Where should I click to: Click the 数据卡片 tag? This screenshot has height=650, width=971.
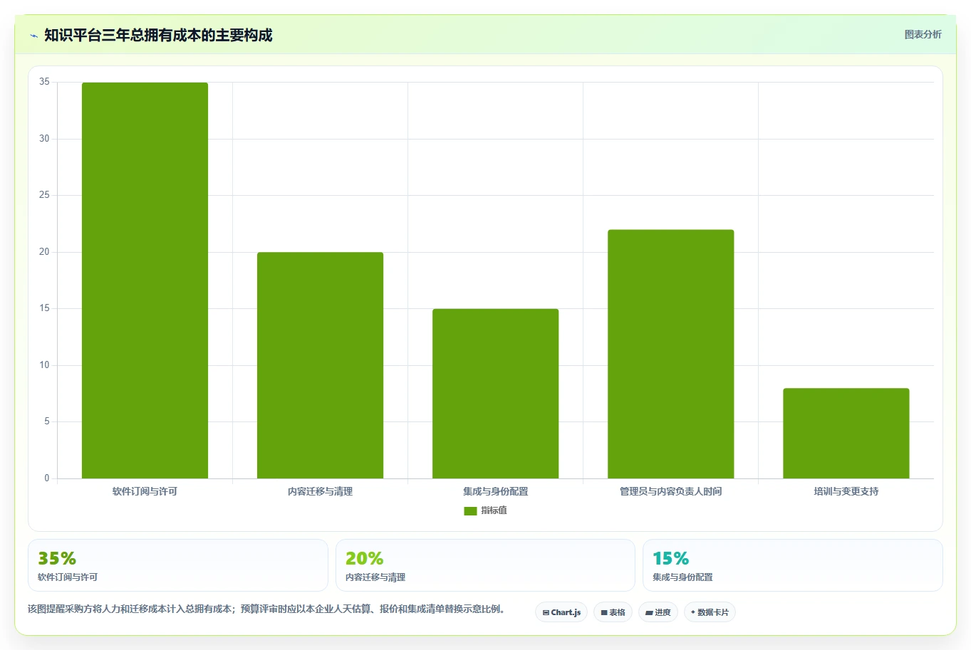[710, 612]
